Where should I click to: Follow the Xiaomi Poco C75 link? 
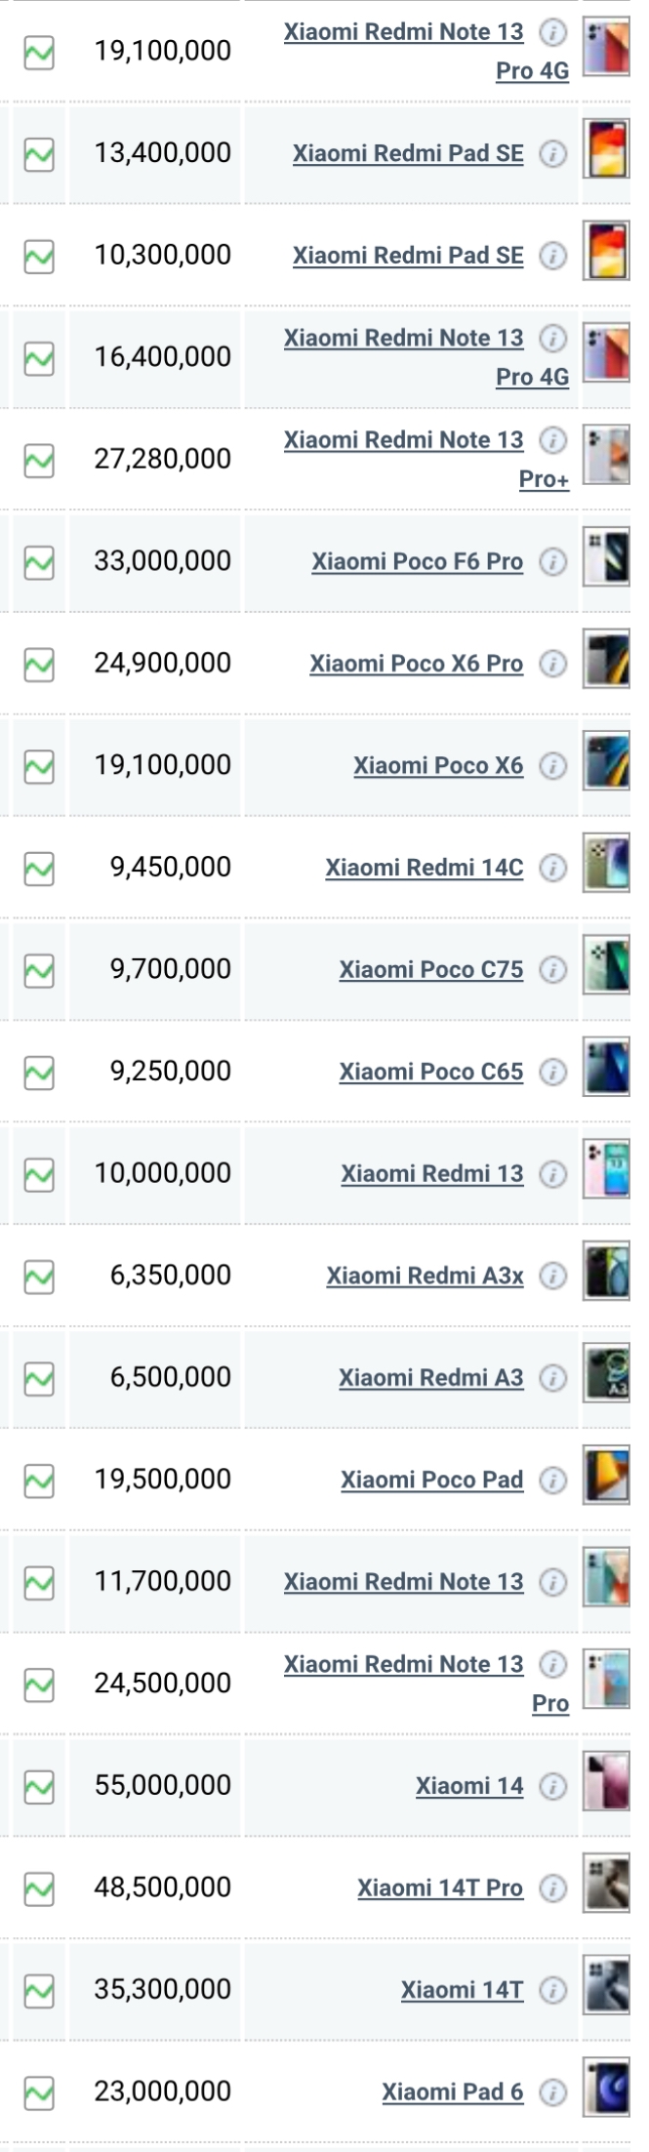[431, 970]
